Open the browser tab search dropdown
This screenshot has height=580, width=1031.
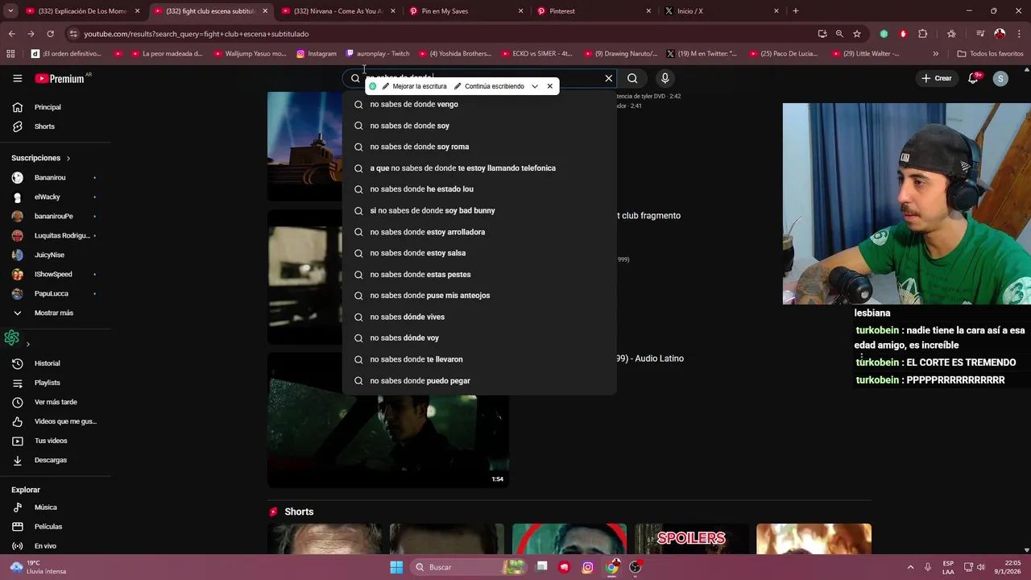coord(10,11)
